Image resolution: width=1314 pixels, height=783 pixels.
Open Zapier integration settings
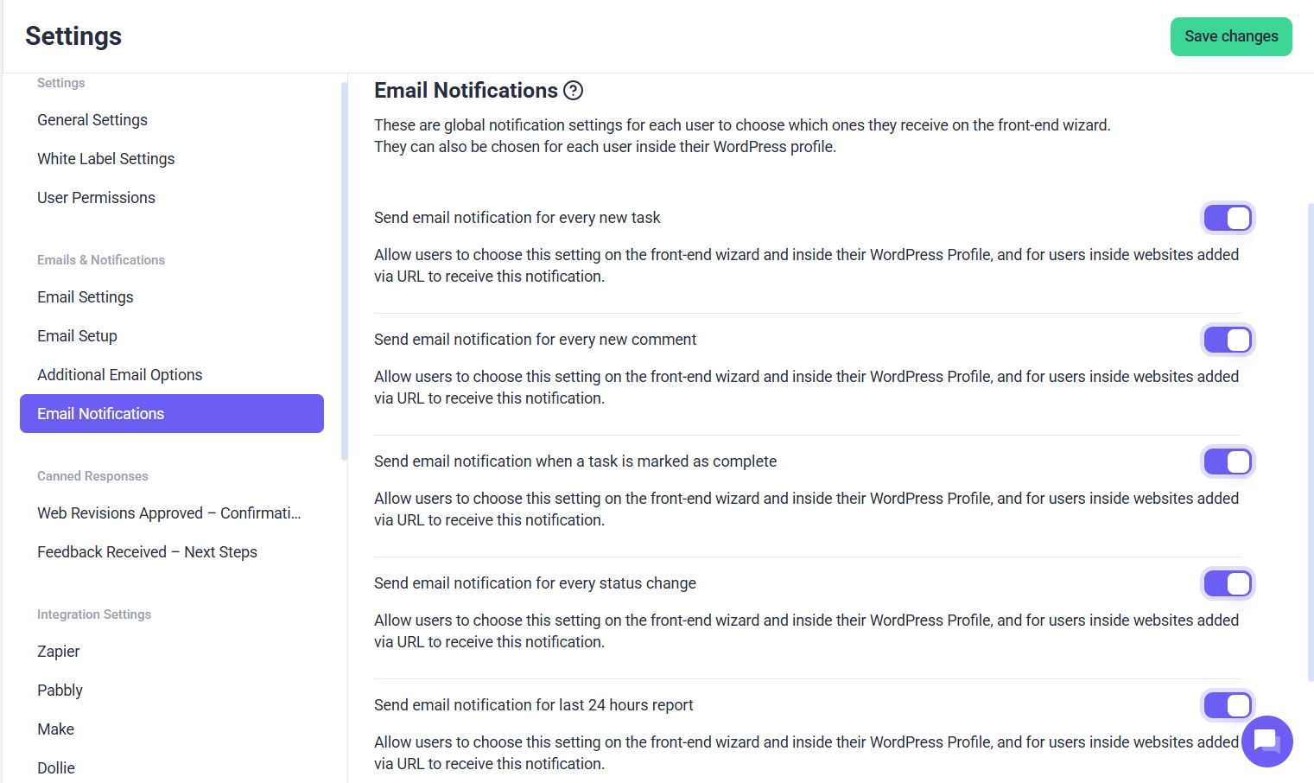click(x=59, y=652)
